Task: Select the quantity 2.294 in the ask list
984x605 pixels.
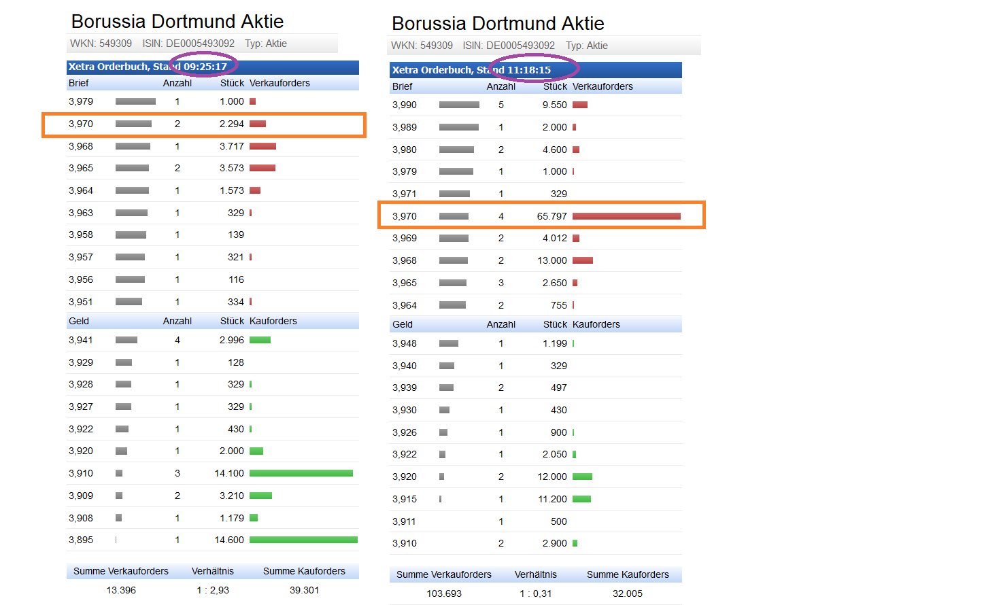Action: click(232, 124)
